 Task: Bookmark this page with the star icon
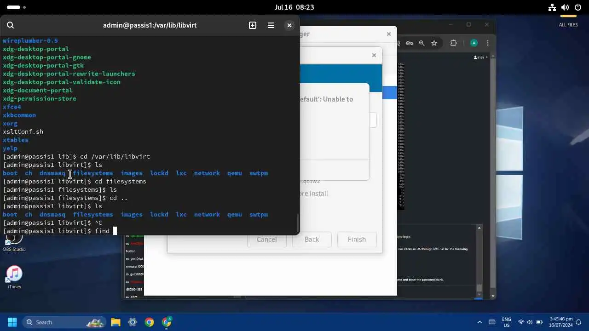[x=434, y=43]
